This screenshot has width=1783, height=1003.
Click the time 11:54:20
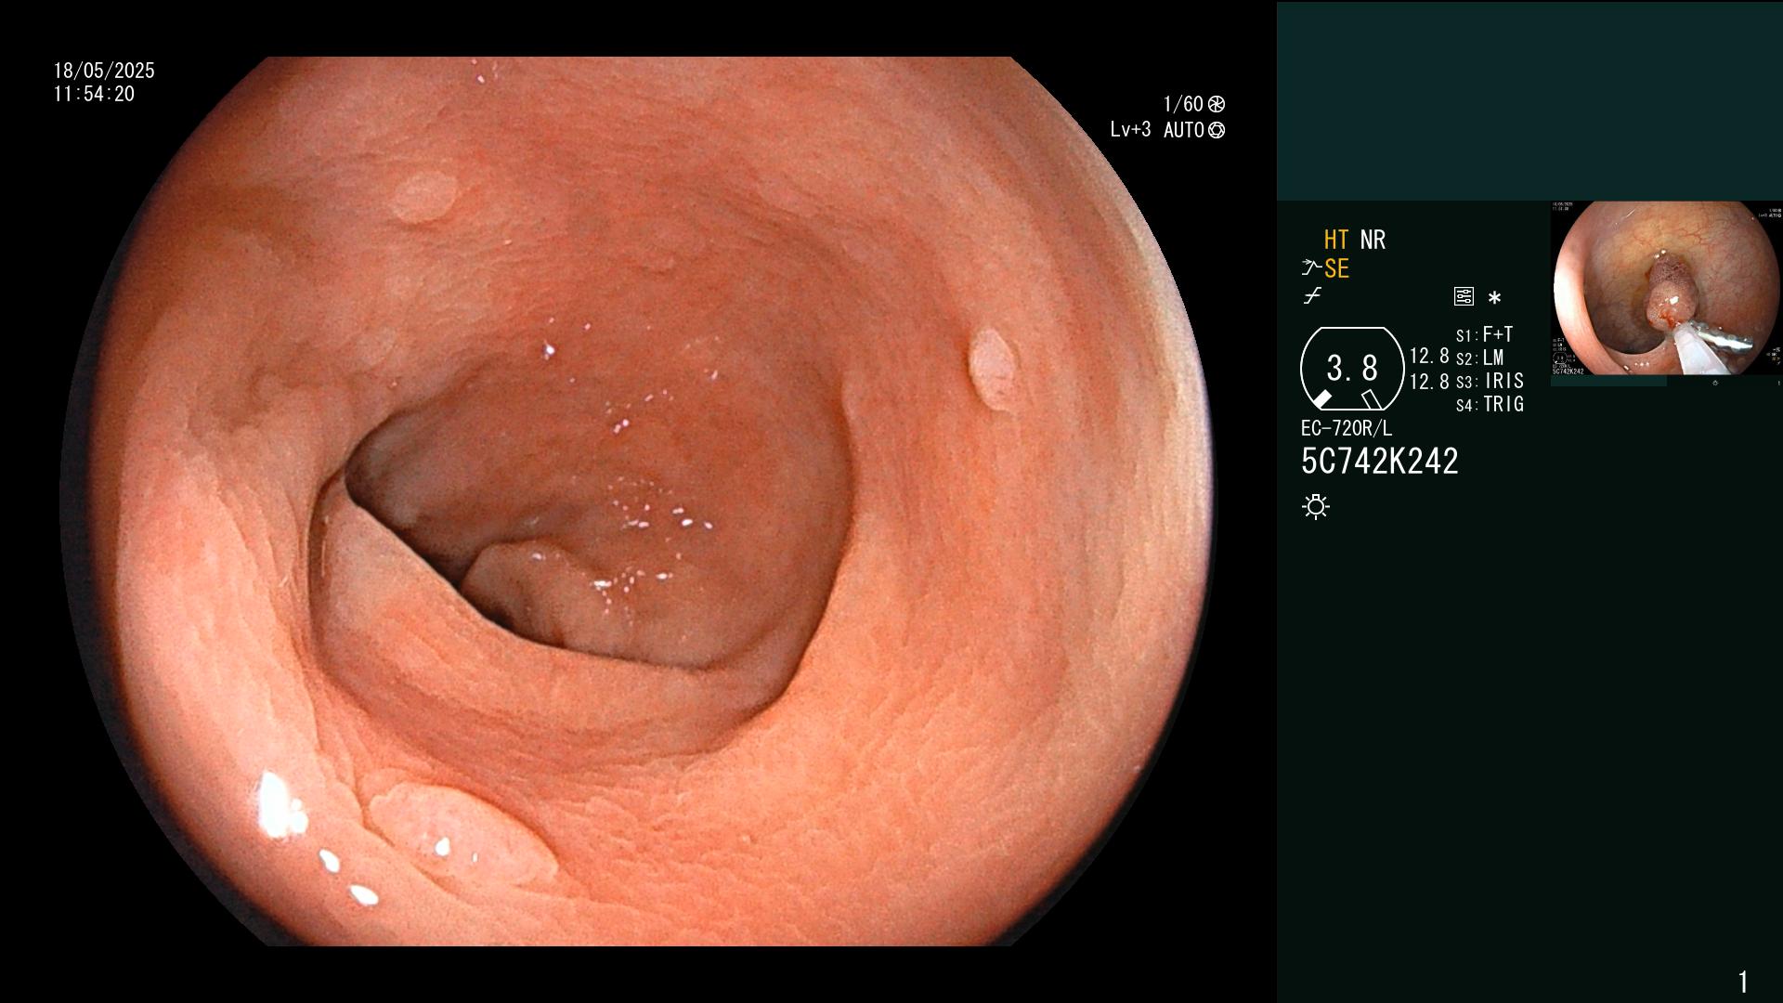pos(94,94)
